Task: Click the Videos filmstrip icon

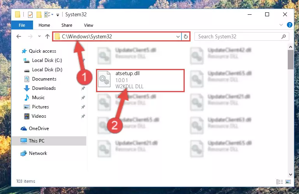Action: click(x=27, y=116)
